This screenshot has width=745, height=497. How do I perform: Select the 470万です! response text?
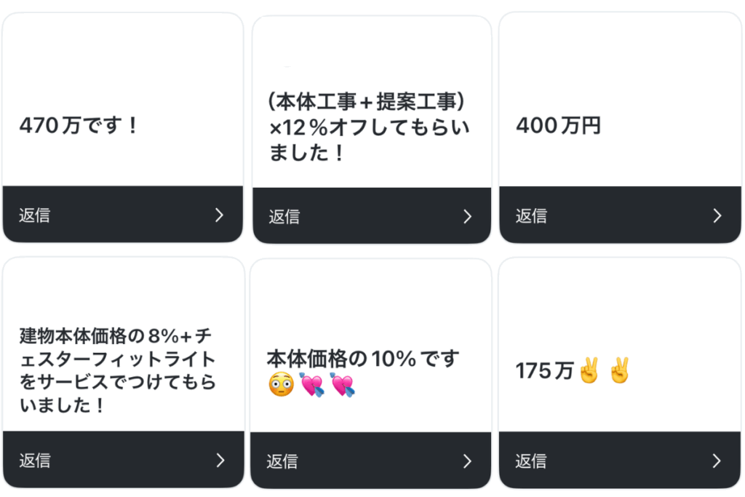(x=79, y=125)
